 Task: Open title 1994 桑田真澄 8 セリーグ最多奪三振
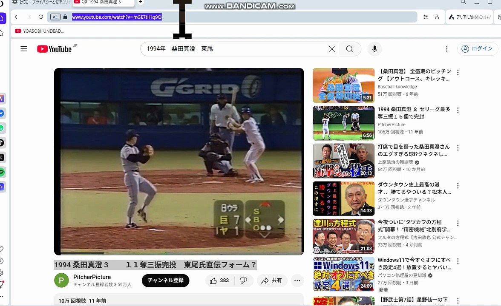pos(414,113)
